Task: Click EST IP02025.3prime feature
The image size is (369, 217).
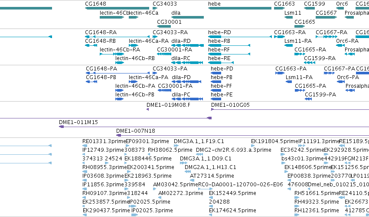Action: pos(134,215)
